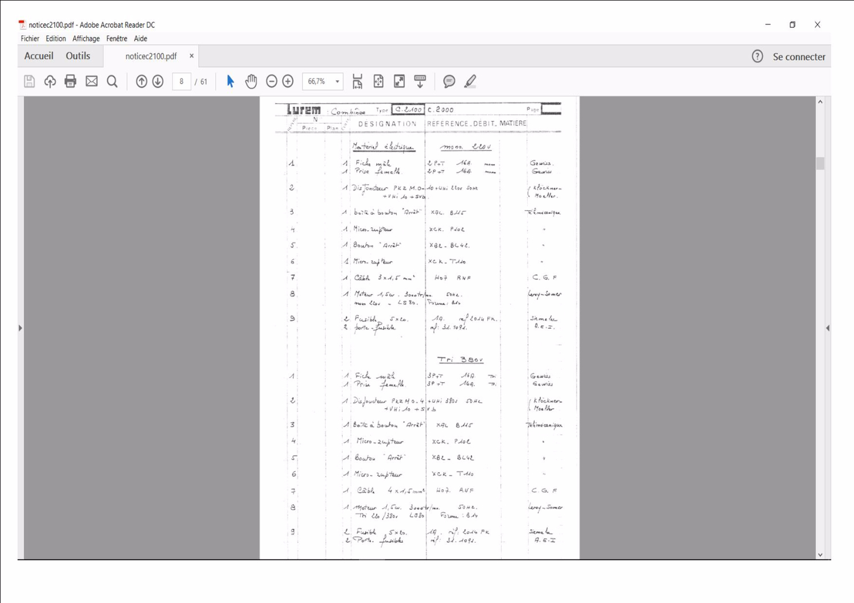The height and width of the screenshot is (603, 854).
Task: Expand the right tools pane
Action: coord(827,328)
